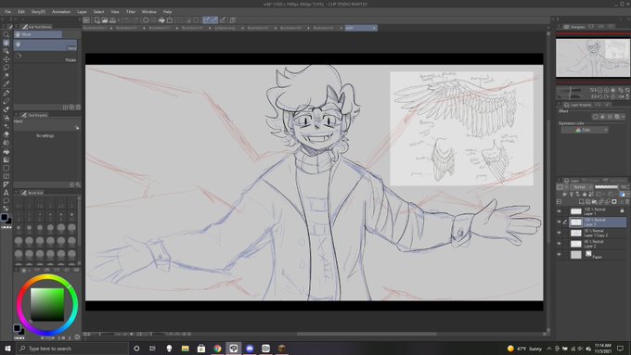Toggle the lock icon on Layer 1
This screenshot has width=631, height=355.
(622, 210)
